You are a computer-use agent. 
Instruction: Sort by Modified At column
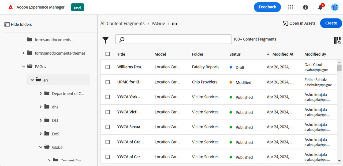click(283, 54)
